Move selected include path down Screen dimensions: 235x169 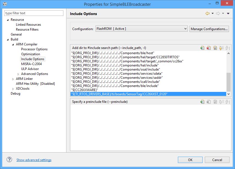coord(227,48)
